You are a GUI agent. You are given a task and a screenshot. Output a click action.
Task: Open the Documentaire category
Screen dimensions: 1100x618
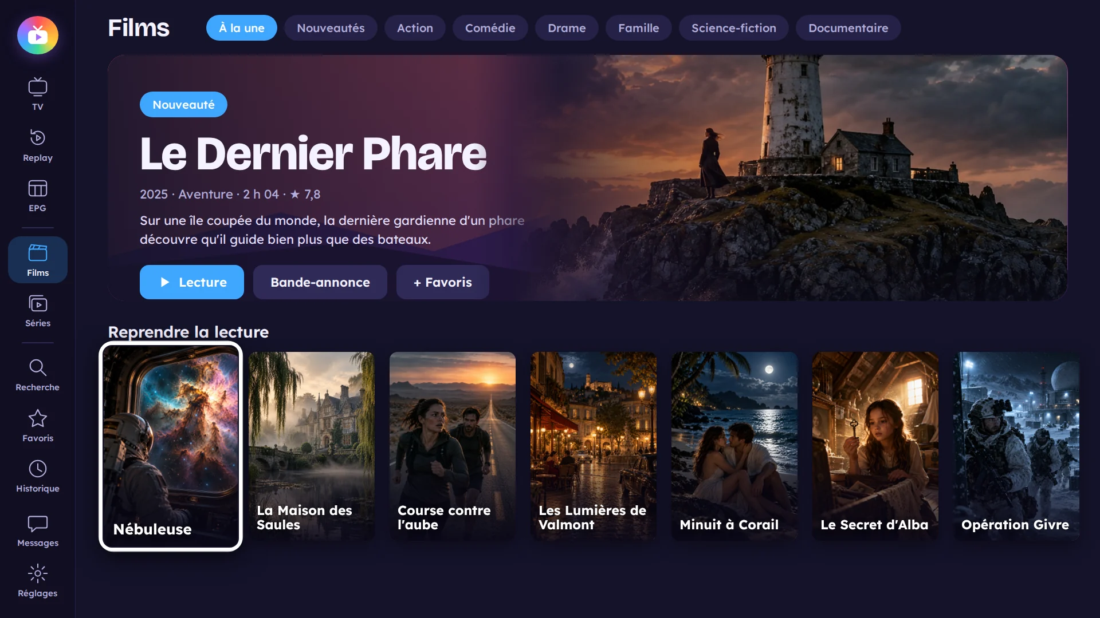[x=848, y=28]
